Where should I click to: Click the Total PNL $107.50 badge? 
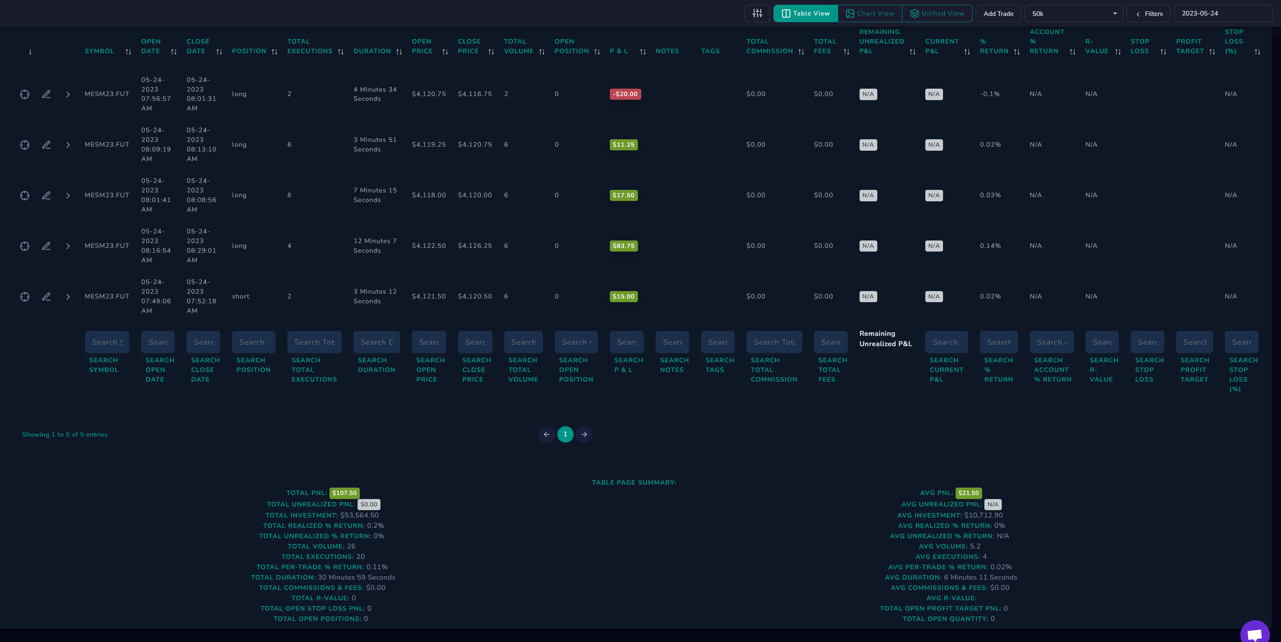[345, 493]
